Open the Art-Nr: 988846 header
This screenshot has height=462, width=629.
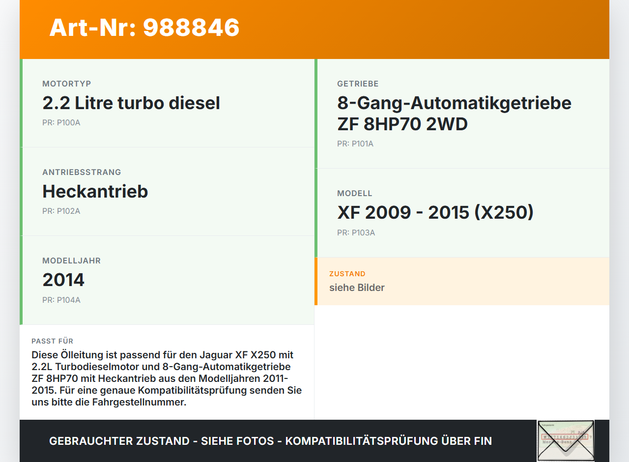coord(144,28)
